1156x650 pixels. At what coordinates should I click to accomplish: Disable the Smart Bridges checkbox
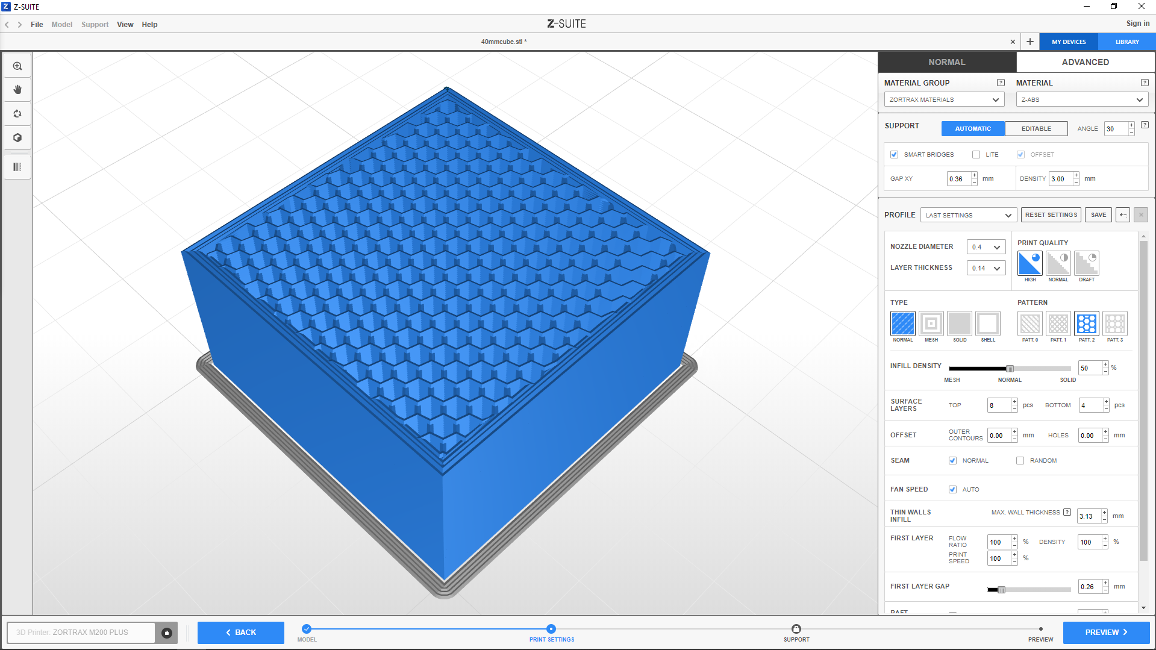tap(895, 155)
